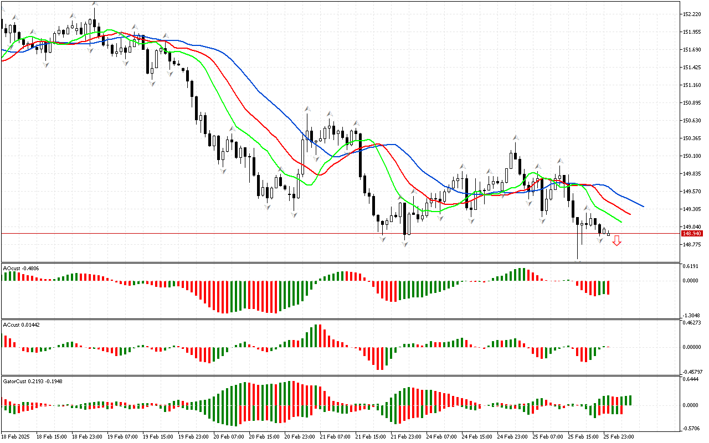Click price level 149.305 on the price scale

[692, 209]
